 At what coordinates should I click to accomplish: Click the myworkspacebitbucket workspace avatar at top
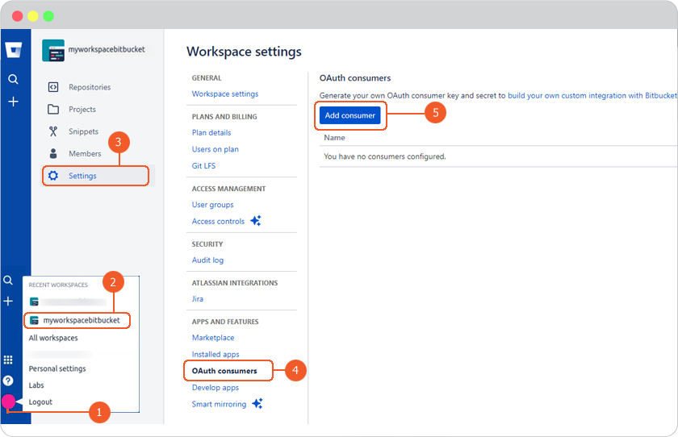[53, 50]
